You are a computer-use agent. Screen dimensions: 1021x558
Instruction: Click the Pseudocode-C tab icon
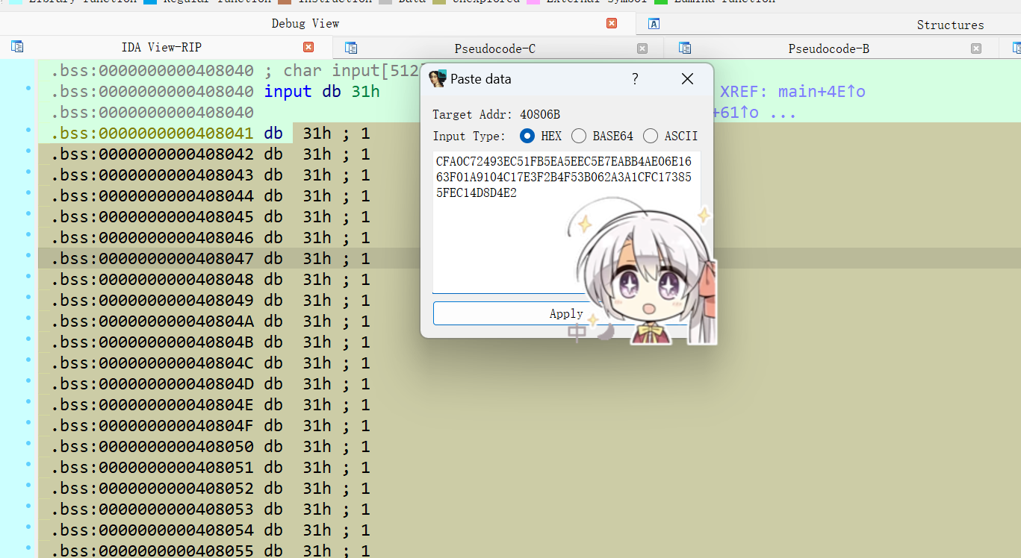(351, 48)
